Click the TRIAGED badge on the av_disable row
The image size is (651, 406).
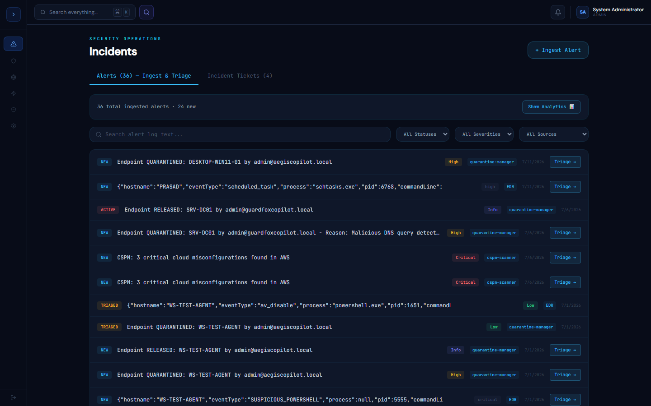coord(109,305)
